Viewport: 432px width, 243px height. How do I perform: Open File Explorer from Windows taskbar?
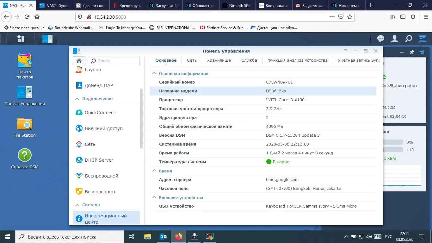(148, 237)
